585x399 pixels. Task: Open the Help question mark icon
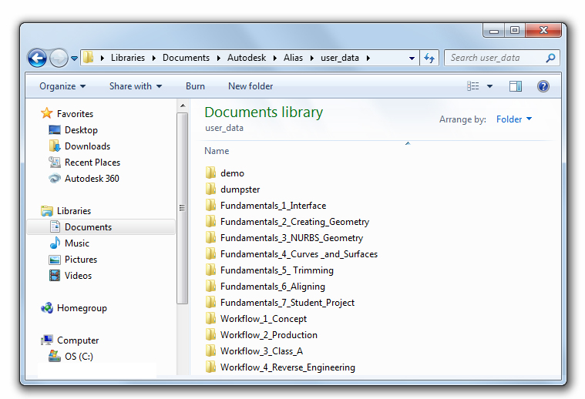click(543, 86)
